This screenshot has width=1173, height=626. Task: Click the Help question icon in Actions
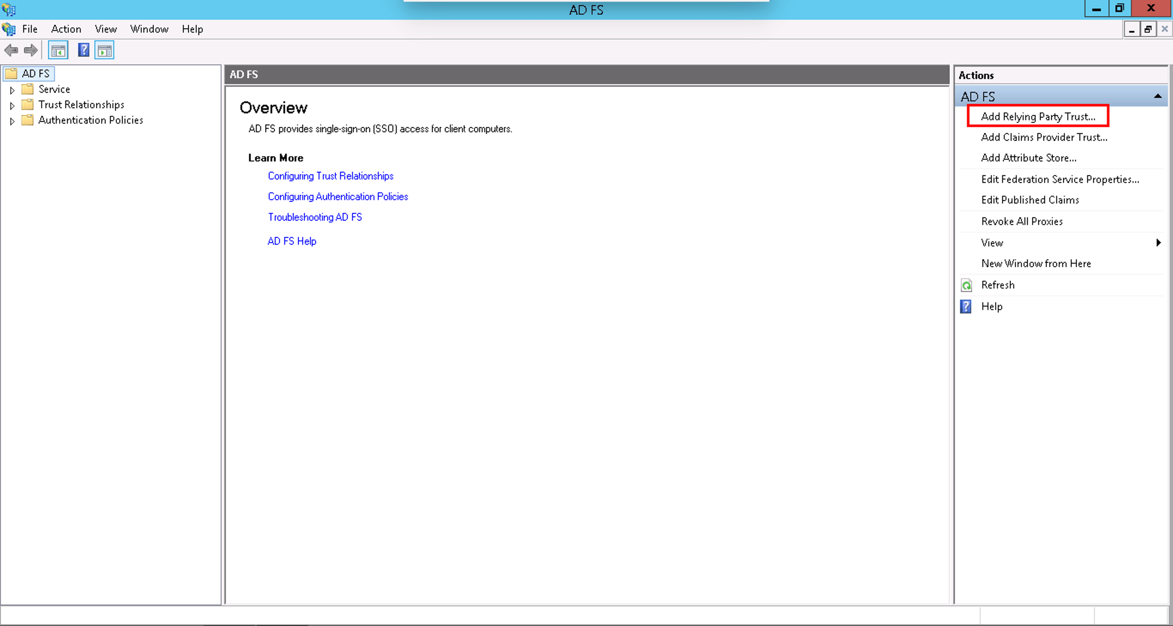coord(966,306)
